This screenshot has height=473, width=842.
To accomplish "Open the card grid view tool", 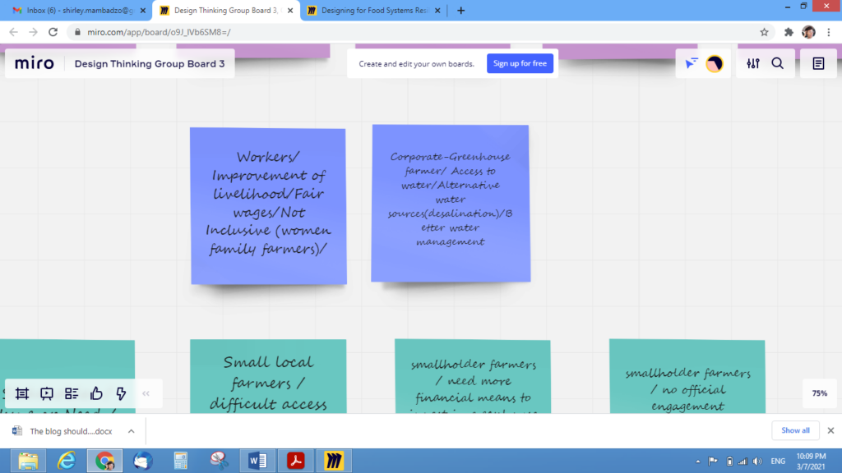I will point(72,393).
